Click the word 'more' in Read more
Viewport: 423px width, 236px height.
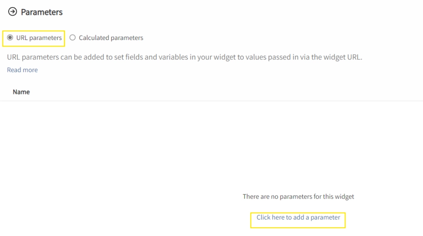[31, 70]
